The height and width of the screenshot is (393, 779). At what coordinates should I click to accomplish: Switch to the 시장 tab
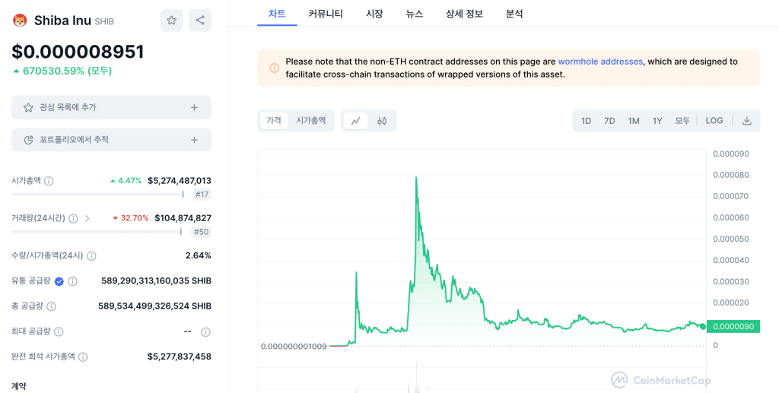point(374,14)
